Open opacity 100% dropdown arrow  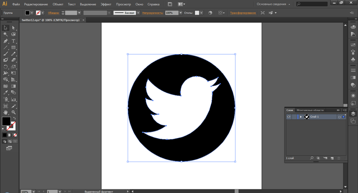coord(181,13)
